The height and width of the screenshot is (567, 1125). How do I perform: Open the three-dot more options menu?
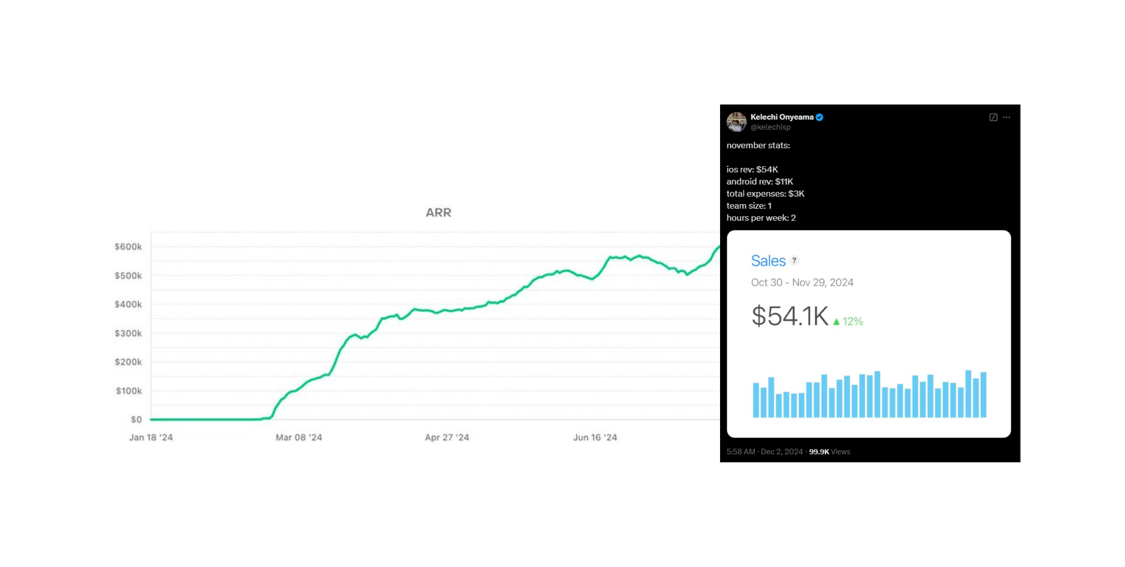[x=1006, y=117]
